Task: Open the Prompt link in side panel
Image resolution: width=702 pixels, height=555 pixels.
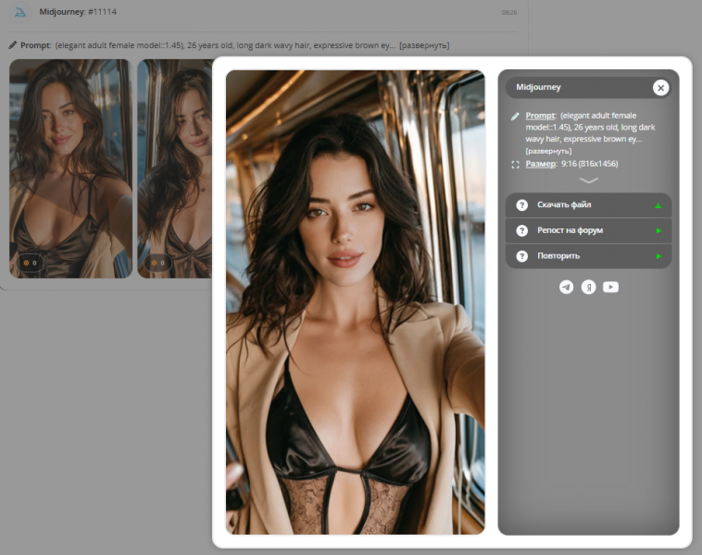Action: tap(540, 116)
